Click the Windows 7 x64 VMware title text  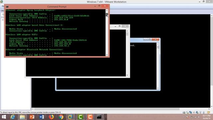coord(106,2)
